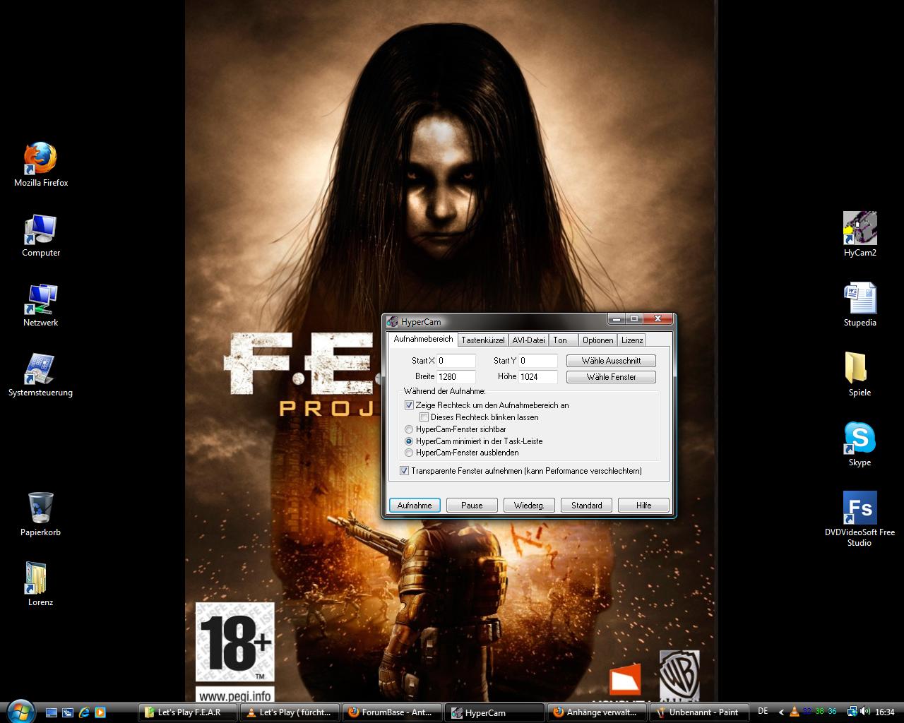Click the VLC cone tray icon
This screenshot has width=904, height=723.
(794, 712)
